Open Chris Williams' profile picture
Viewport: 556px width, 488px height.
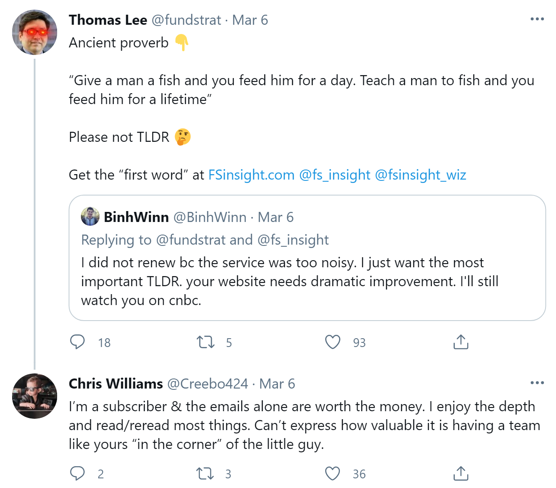(x=35, y=396)
